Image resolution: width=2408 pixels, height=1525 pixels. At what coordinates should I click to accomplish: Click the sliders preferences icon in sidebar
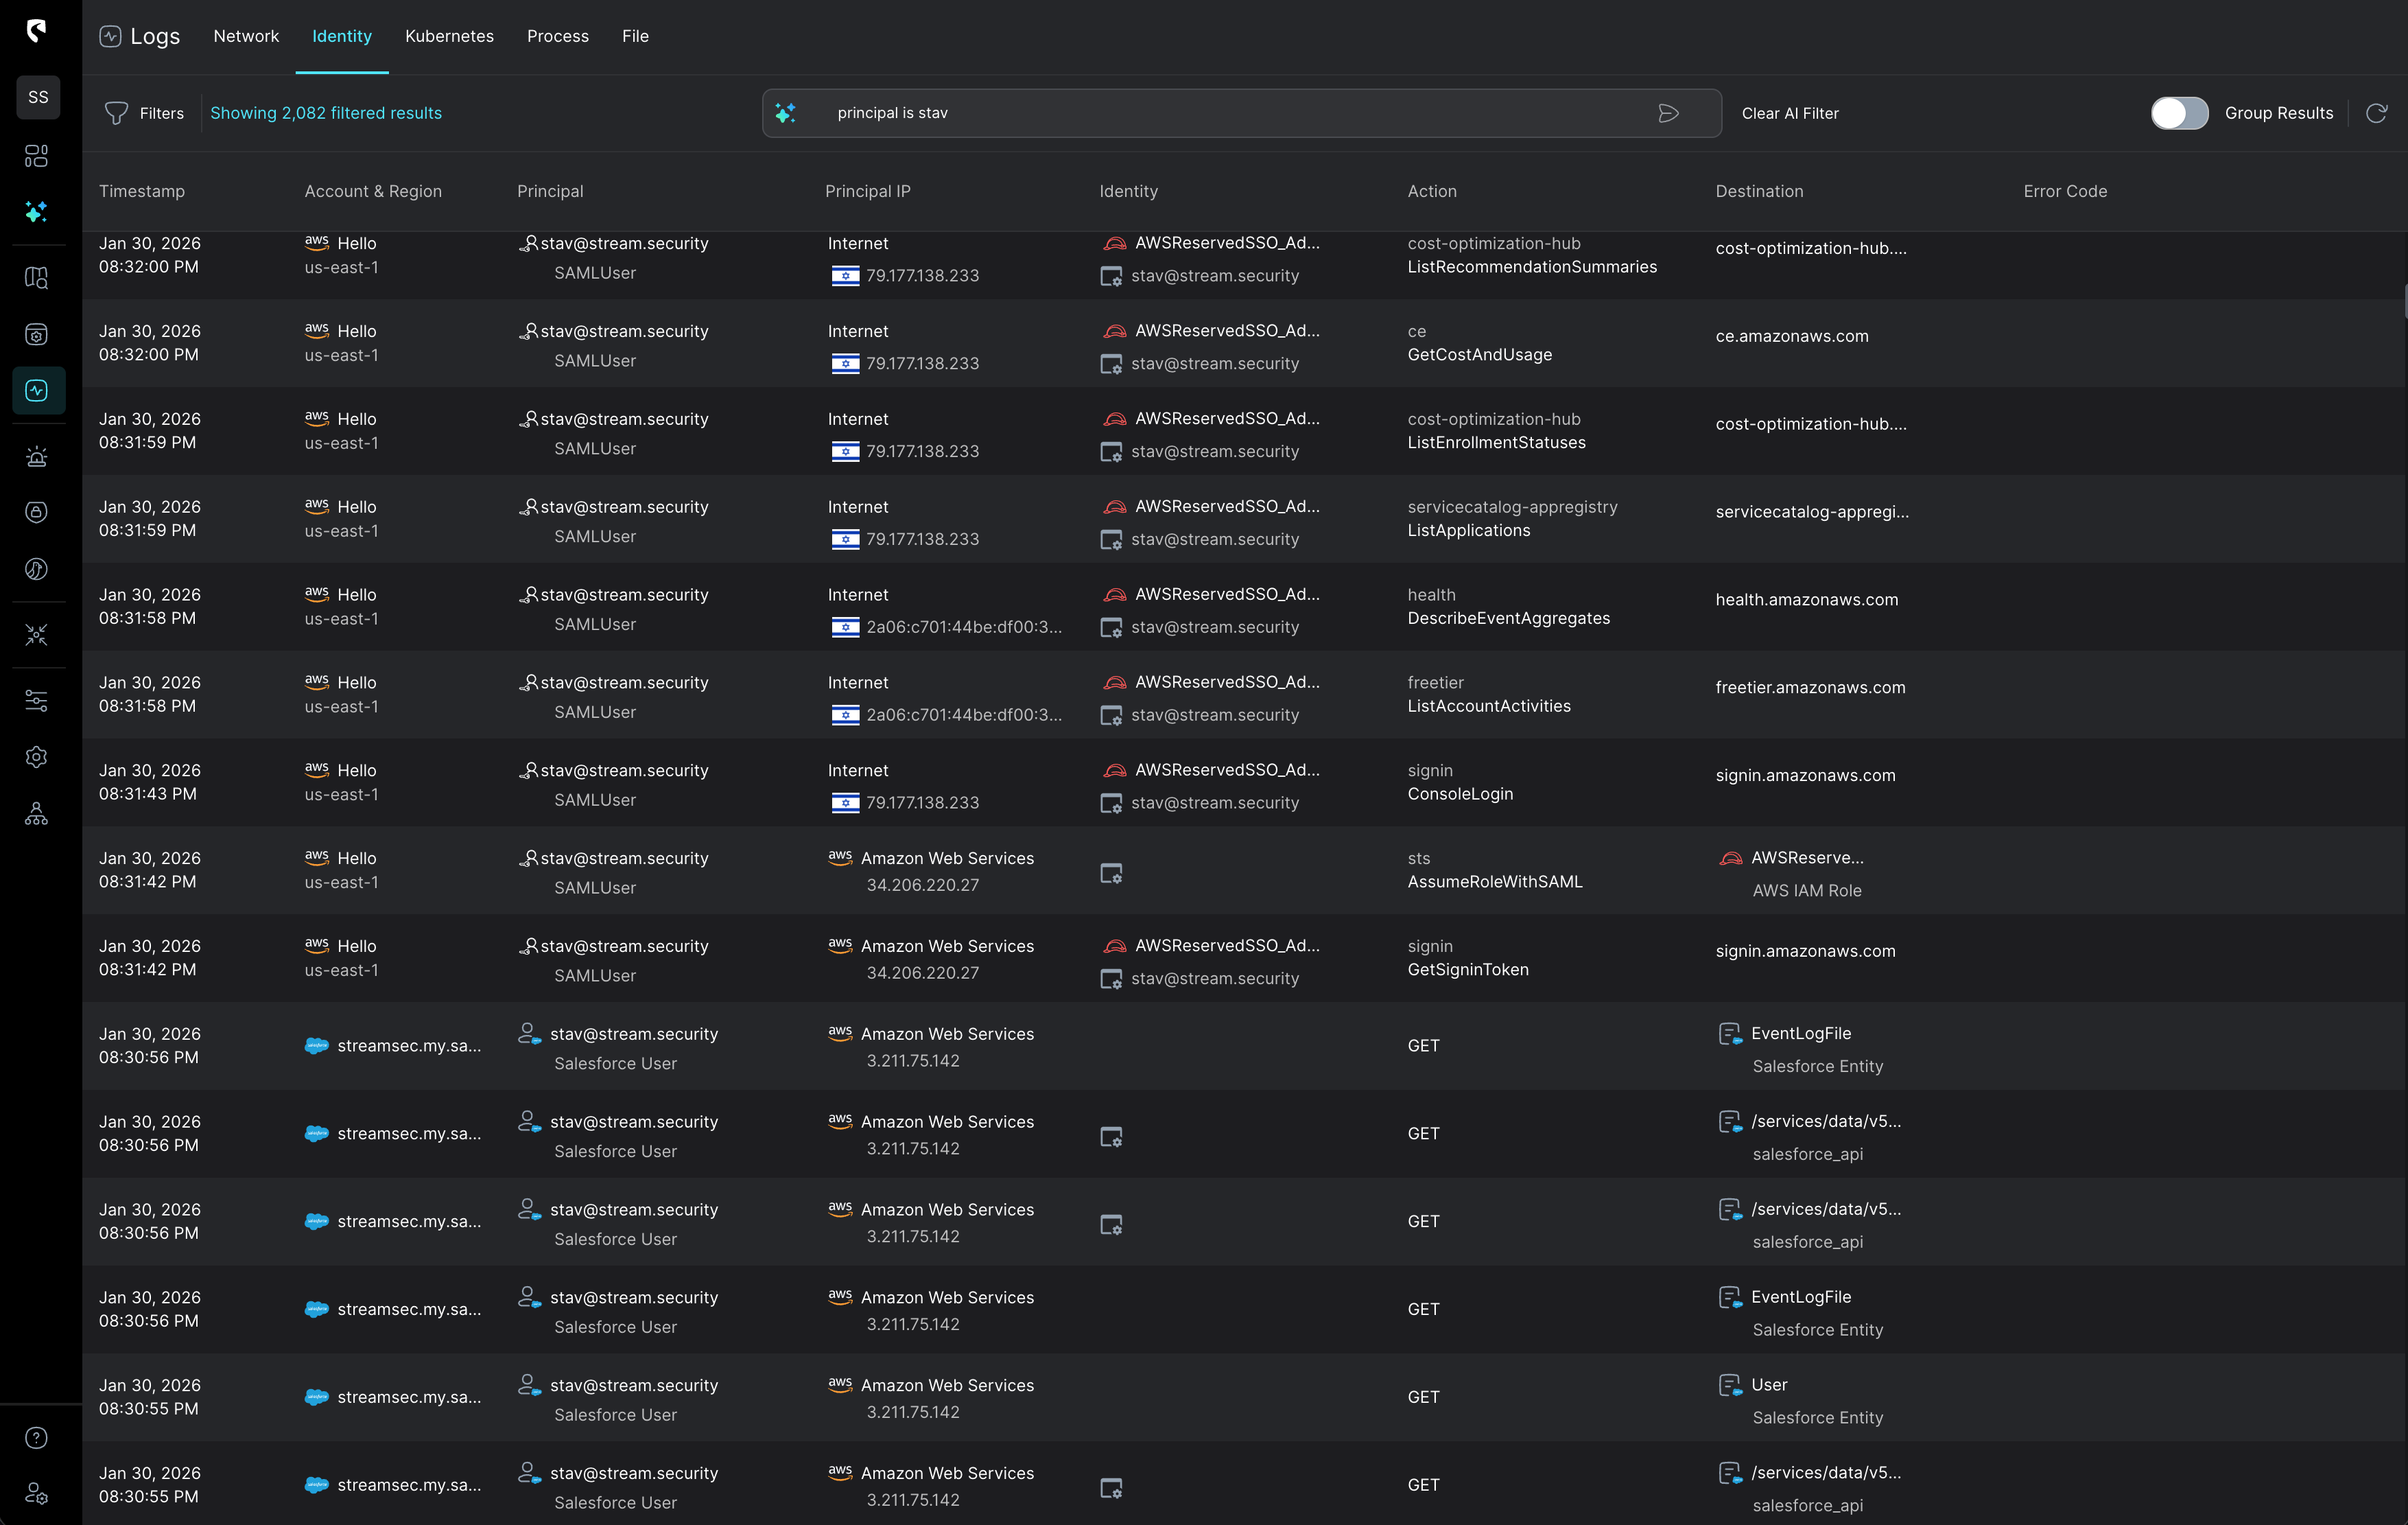pyautogui.click(x=37, y=699)
